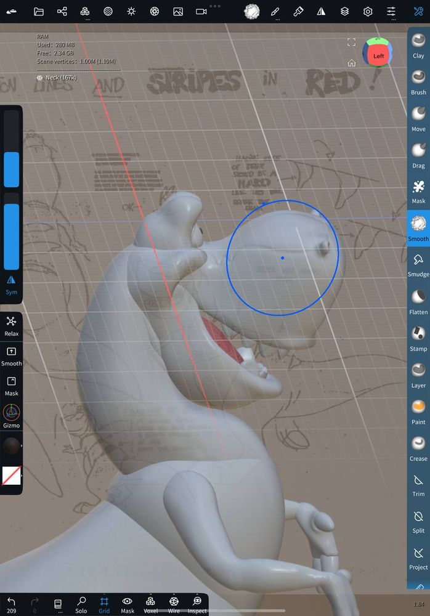Open the camera settings menu

[201, 11]
